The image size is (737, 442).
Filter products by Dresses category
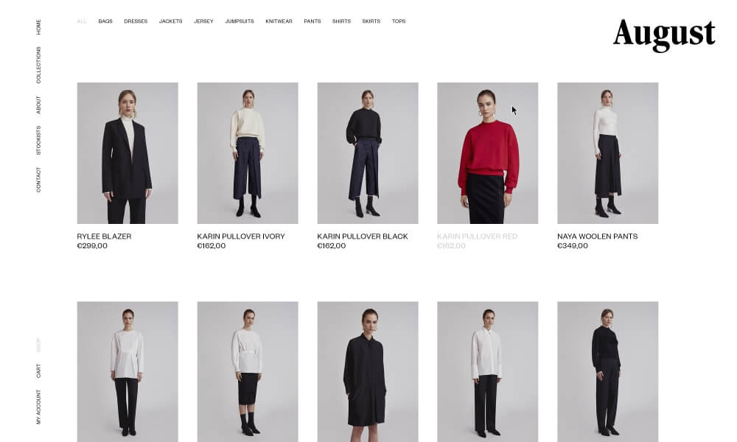click(136, 21)
